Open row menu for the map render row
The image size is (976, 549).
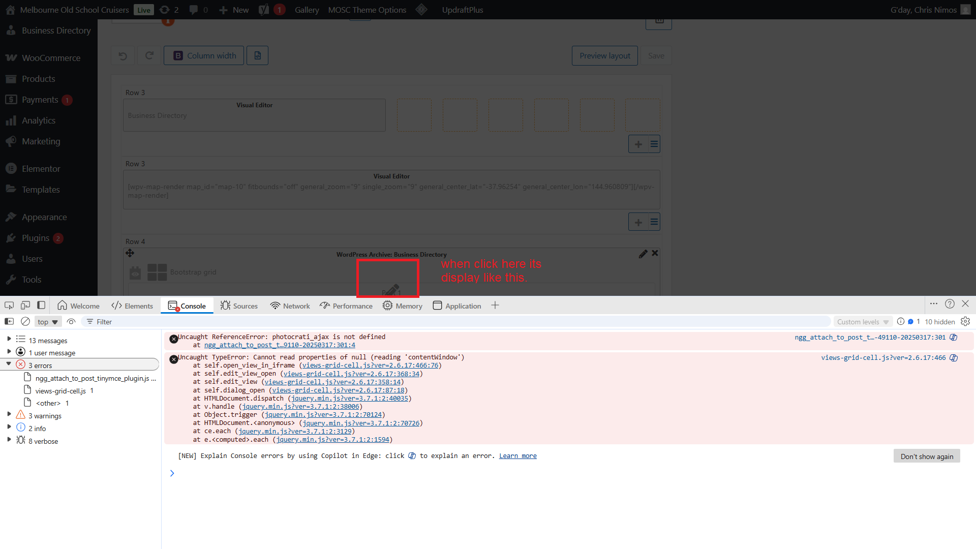[654, 222]
